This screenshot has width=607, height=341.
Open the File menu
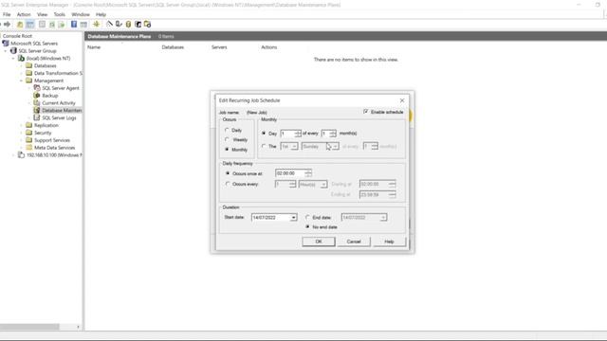[7, 14]
